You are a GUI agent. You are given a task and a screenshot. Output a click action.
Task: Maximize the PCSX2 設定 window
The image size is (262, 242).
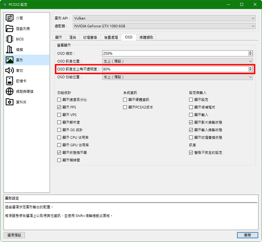tap(241, 4)
